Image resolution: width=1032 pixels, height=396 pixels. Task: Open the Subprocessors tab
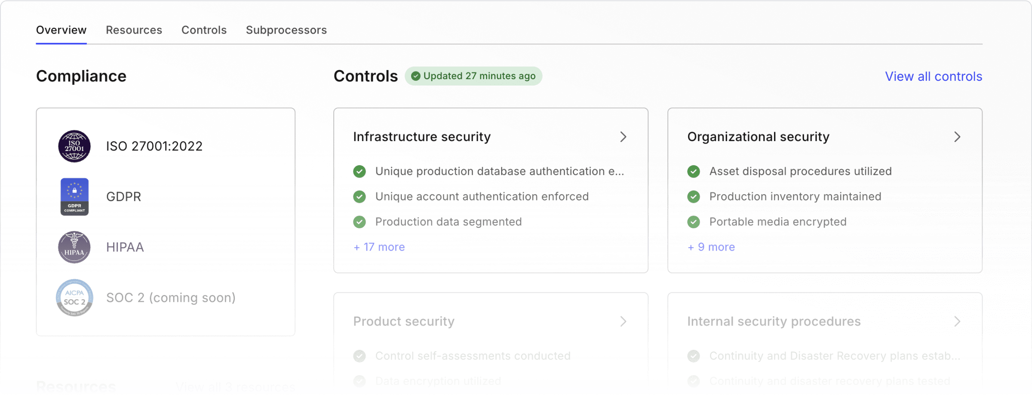[x=286, y=30]
